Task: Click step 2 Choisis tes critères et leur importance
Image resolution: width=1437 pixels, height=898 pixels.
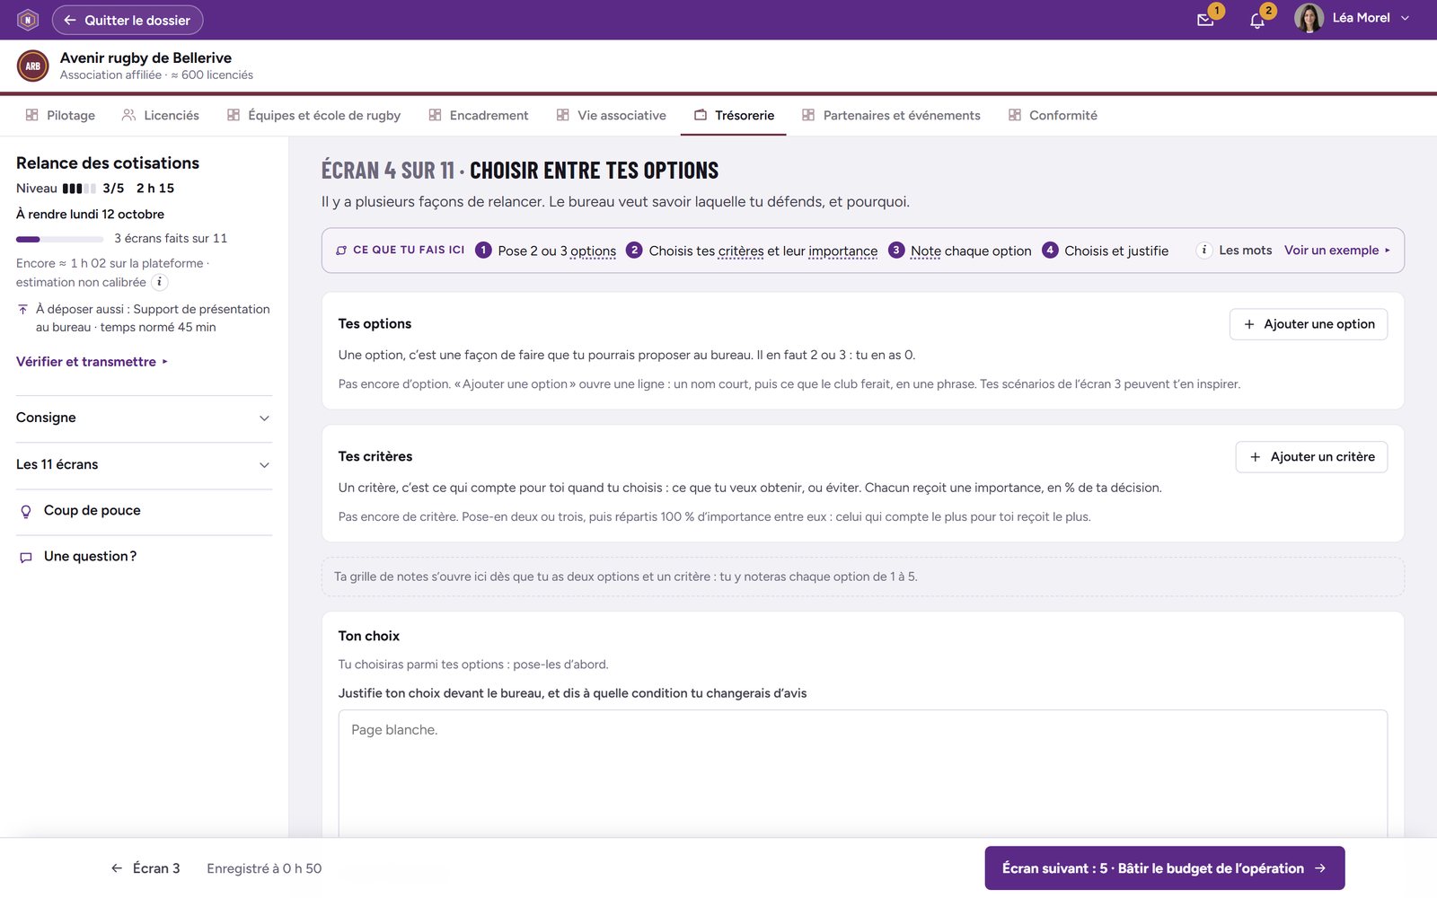Action: click(x=752, y=251)
